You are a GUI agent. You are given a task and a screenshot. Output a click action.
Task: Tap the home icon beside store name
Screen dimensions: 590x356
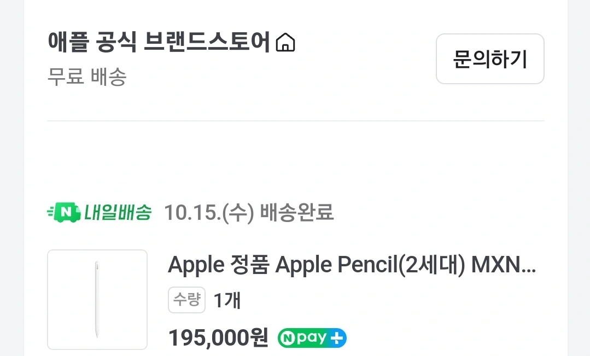[x=285, y=43]
